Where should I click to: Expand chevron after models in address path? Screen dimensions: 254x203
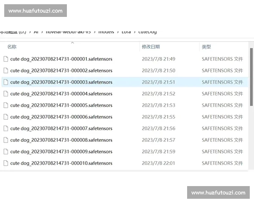[118, 32]
